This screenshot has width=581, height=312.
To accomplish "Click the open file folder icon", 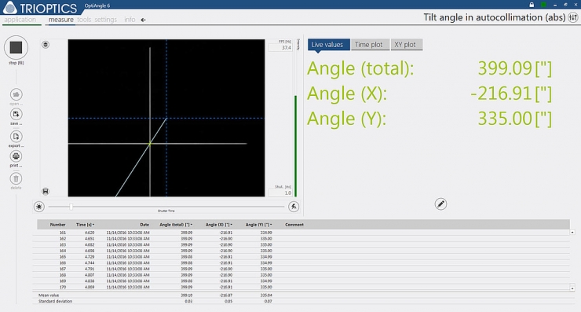I will pyautogui.click(x=16, y=94).
